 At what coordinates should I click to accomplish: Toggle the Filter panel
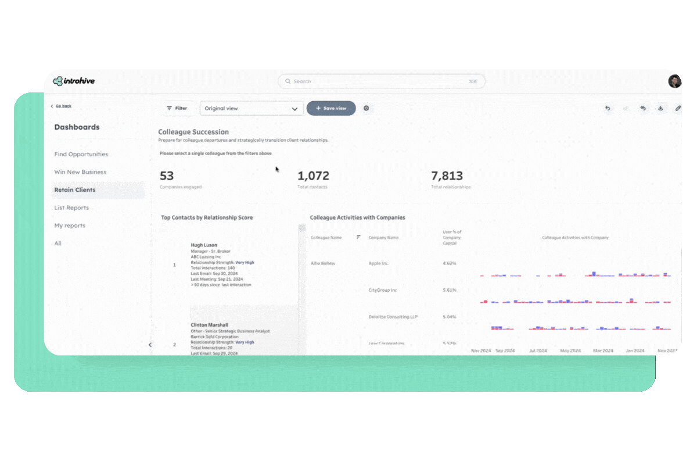point(178,108)
